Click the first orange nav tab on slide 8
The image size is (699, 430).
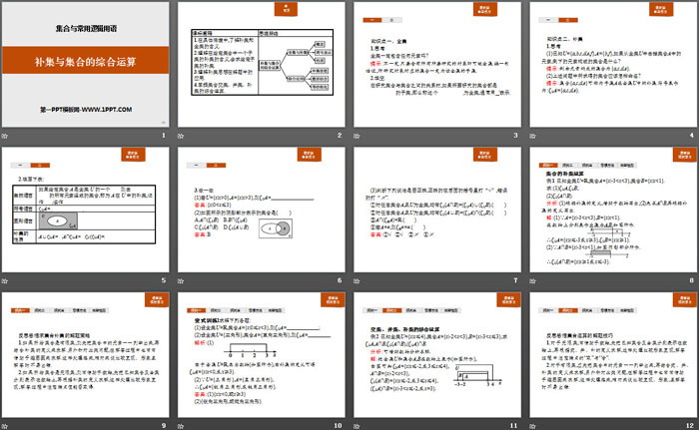click(548, 166)
